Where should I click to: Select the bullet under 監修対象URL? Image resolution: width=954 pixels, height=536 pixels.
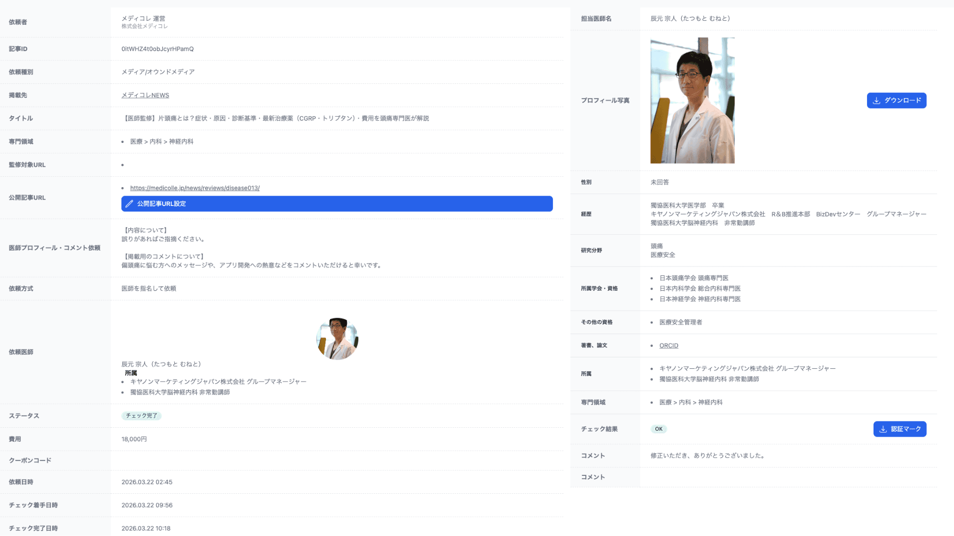(123, 165)
